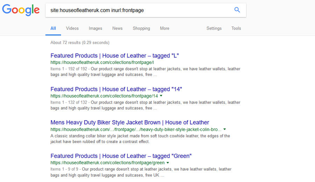Click the Google logo
Image resolution: width=315 pixels, height=182 pixels.
coord(21,10)
